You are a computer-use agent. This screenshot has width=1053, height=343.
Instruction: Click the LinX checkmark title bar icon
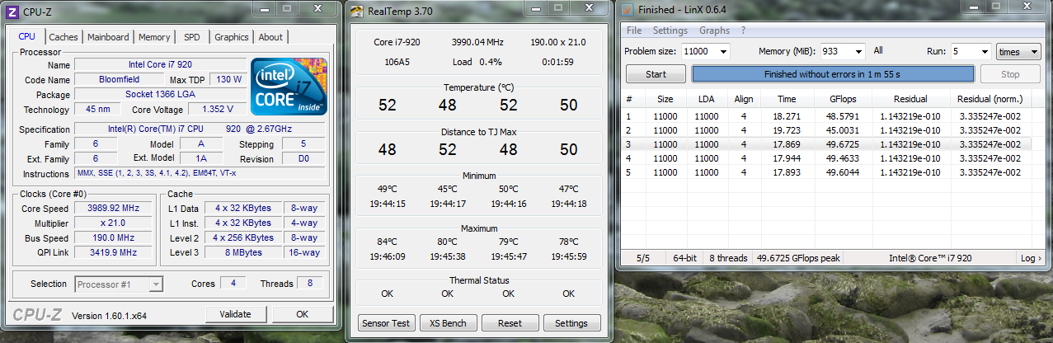pyautogui.click(x=627, y=11)
